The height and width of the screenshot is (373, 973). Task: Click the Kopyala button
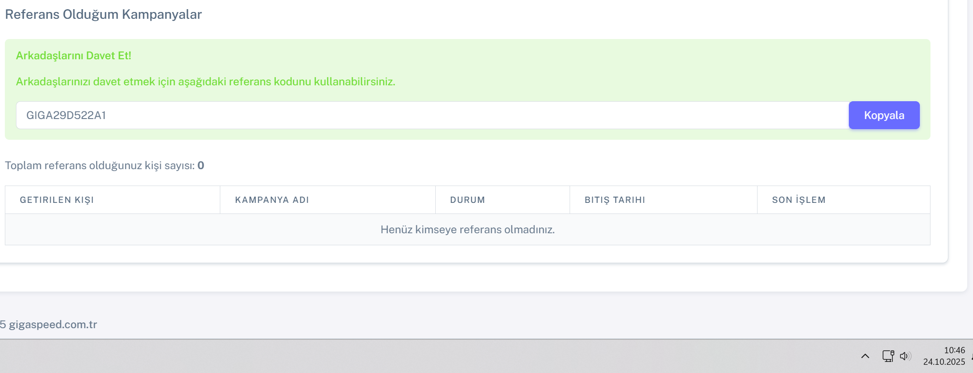coord(884,115)
